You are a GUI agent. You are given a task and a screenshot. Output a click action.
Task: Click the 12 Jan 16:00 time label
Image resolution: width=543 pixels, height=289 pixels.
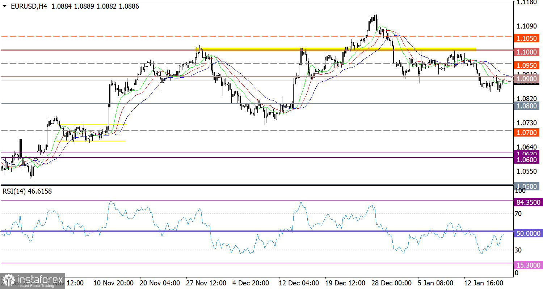click(484, 282)
